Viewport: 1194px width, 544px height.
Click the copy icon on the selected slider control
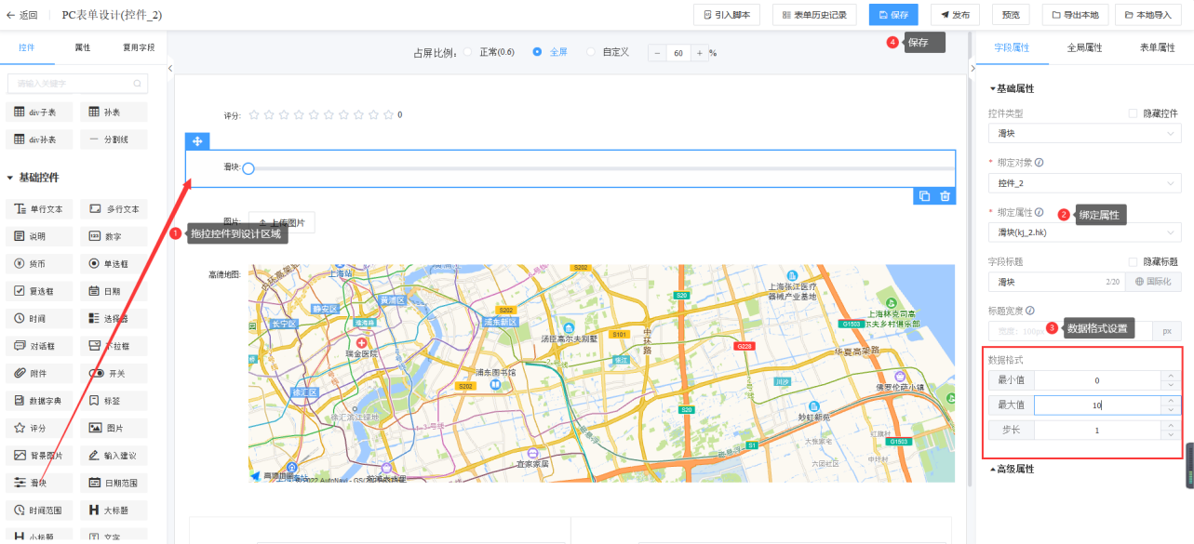tap(924, 196)
